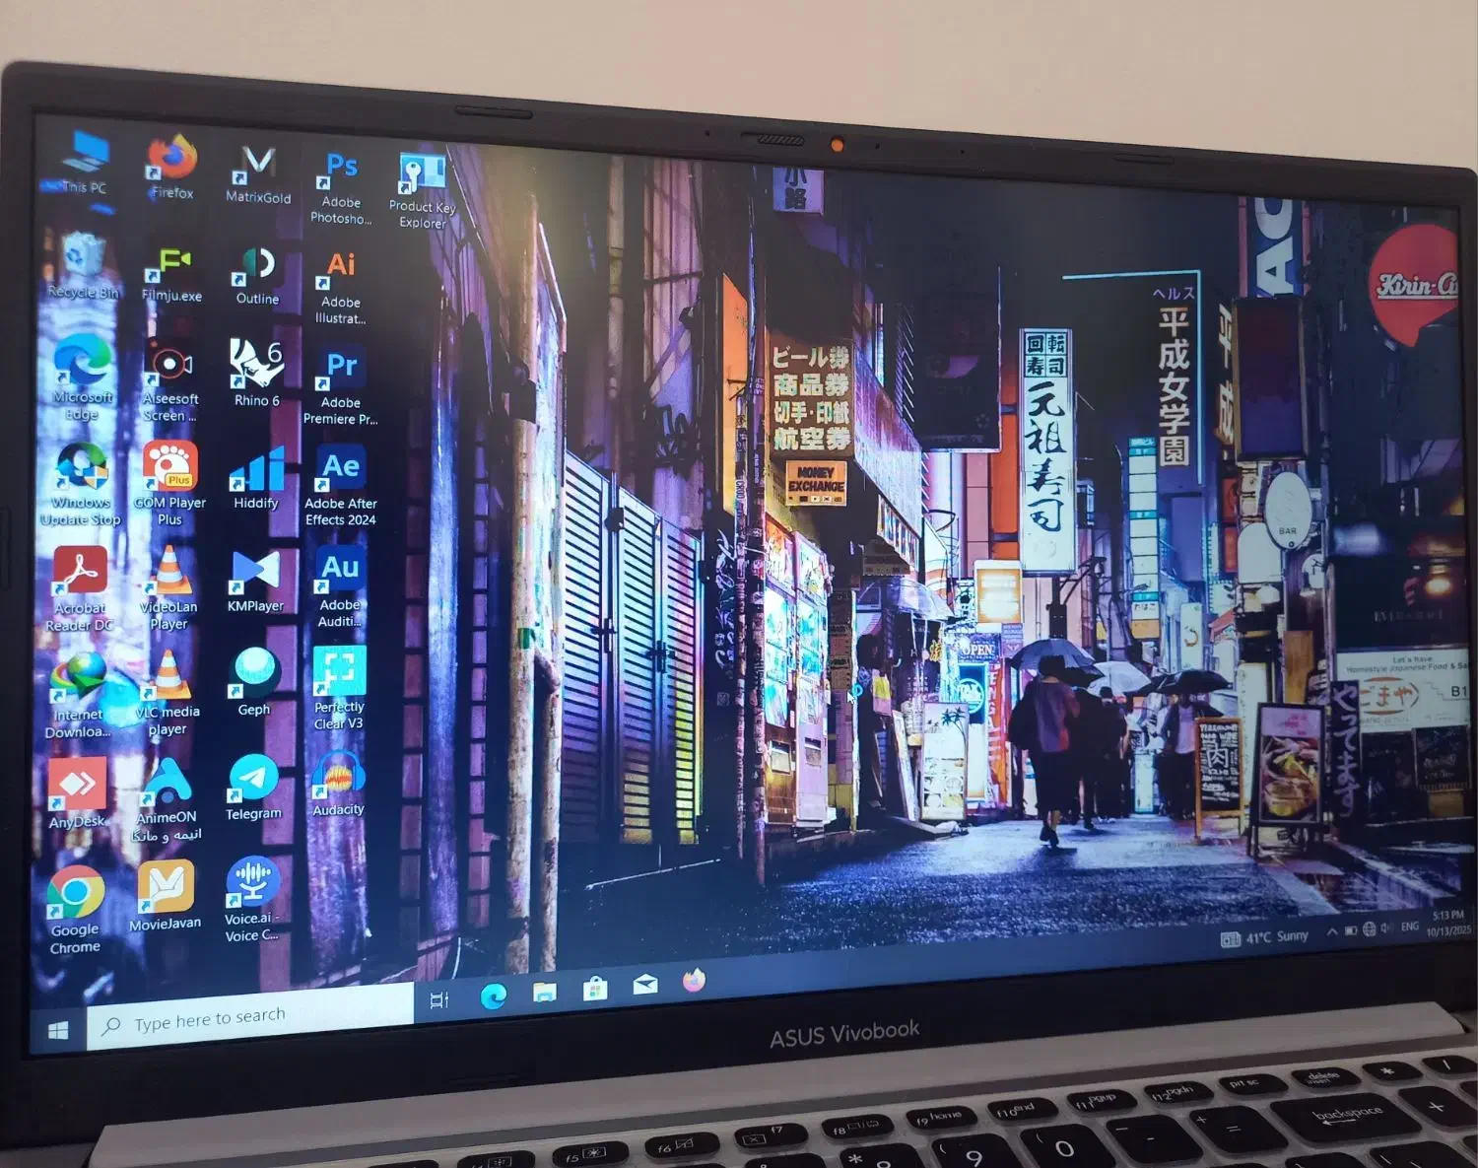
Task: Select the Geph desktop shortcut
Action: coord(254,682)
